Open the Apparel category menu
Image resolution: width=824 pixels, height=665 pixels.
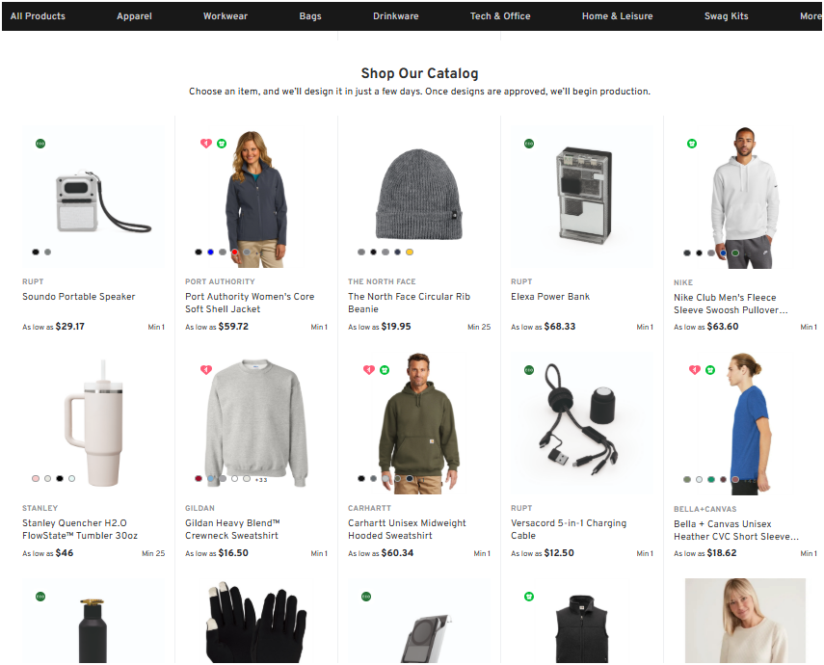(134, 16)
